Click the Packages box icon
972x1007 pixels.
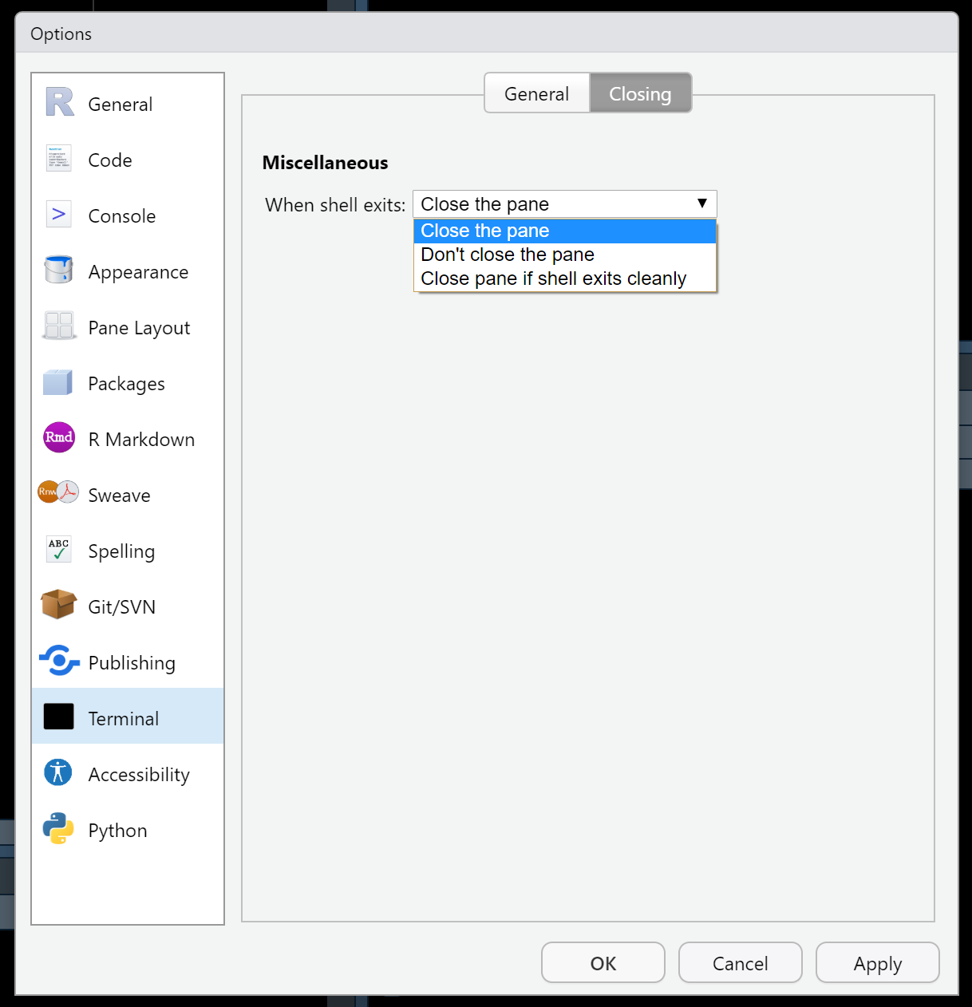point(58,382)
